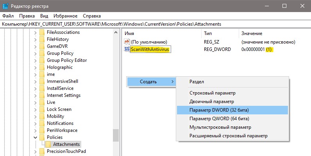The image size is (311, 156).
Task: Click the GameDVR folder icon
Action: [42, 46]
